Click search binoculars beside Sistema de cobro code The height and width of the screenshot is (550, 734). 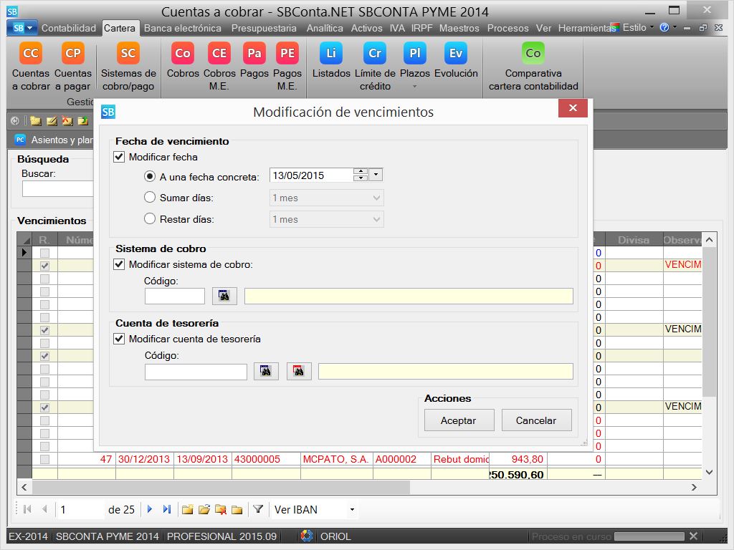[x=224, y=296]
